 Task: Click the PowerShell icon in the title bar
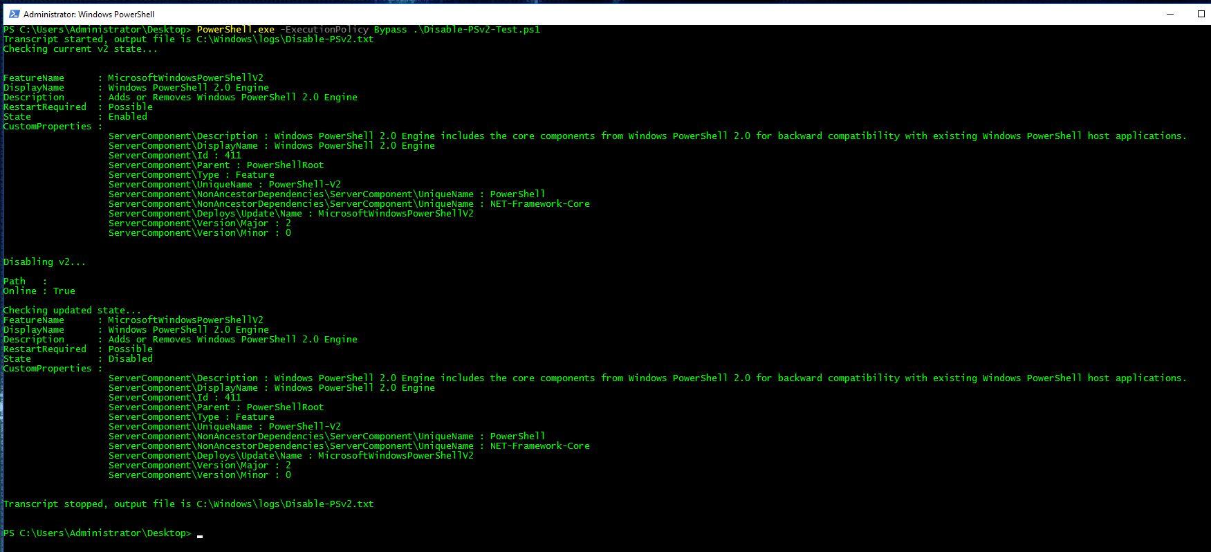(14, 14)
